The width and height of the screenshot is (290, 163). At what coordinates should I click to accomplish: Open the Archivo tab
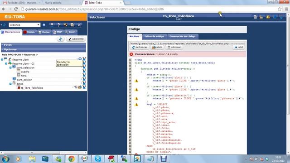click(x=134, y=36)
